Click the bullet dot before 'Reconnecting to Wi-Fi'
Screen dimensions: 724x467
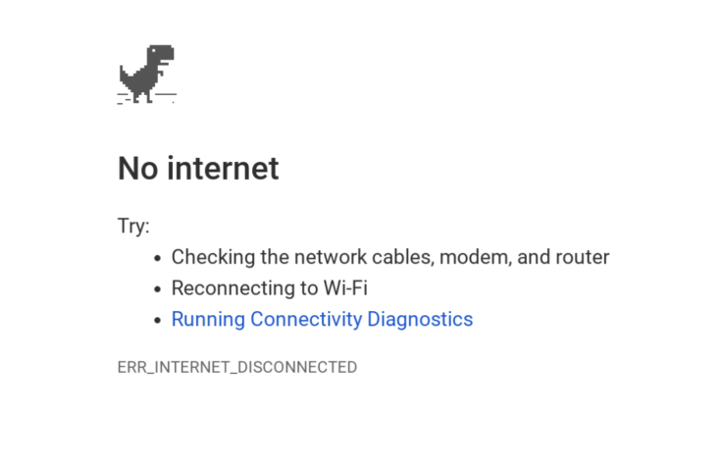click(157, 289)
